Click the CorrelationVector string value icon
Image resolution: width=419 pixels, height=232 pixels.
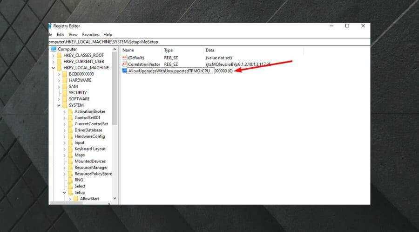[x=124, y=64]
